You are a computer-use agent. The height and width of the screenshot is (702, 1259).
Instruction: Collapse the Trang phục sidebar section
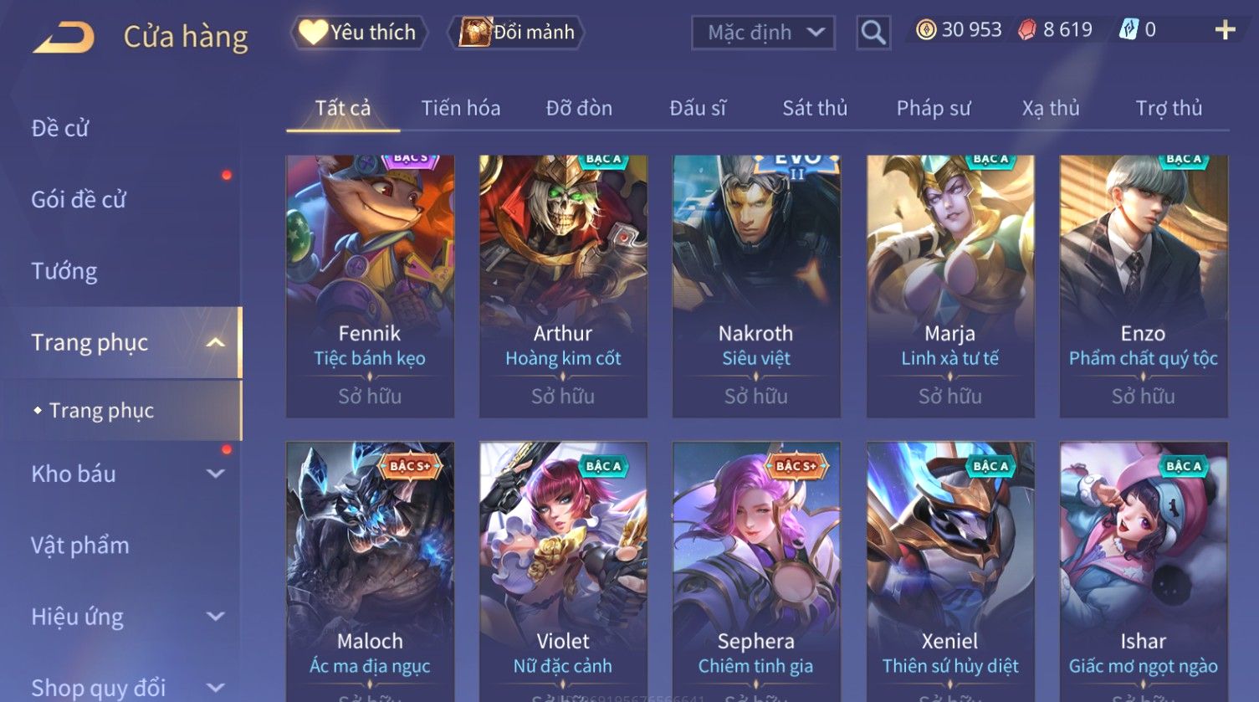pyautogui.click(x=215, y=342)
